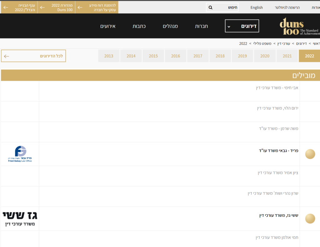Select the 2021 year tab
Viewport: 320px width, 247px height.
point(287,56)
